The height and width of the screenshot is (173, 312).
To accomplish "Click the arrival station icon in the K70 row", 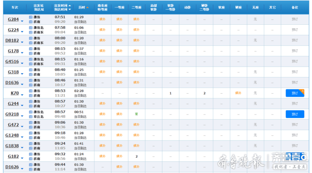I will tap(31, 95).
